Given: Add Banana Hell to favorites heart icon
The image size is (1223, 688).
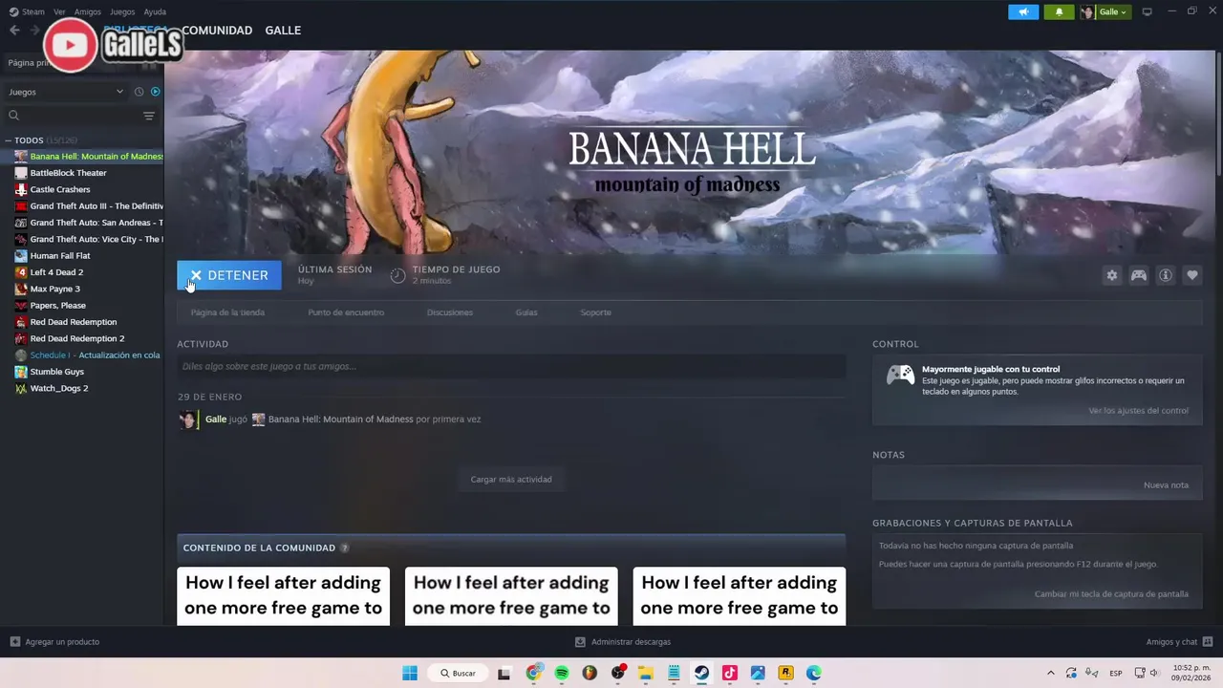Looking at the screenshot, I should coord(1192,275).
